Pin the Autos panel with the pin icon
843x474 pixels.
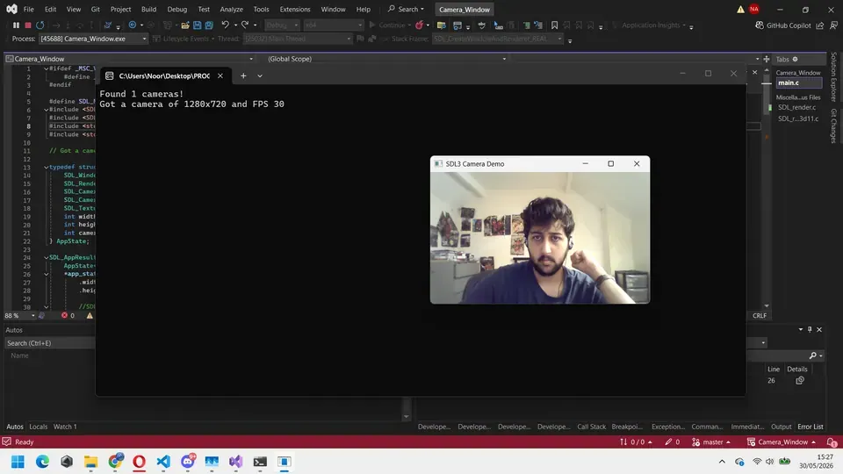tap(810, 329)
